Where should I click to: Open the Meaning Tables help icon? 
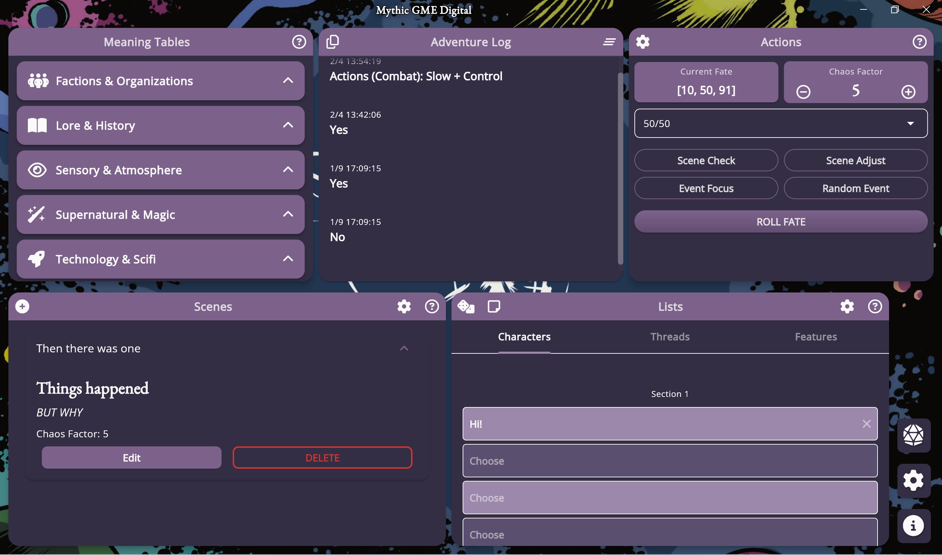click(298, 41)
